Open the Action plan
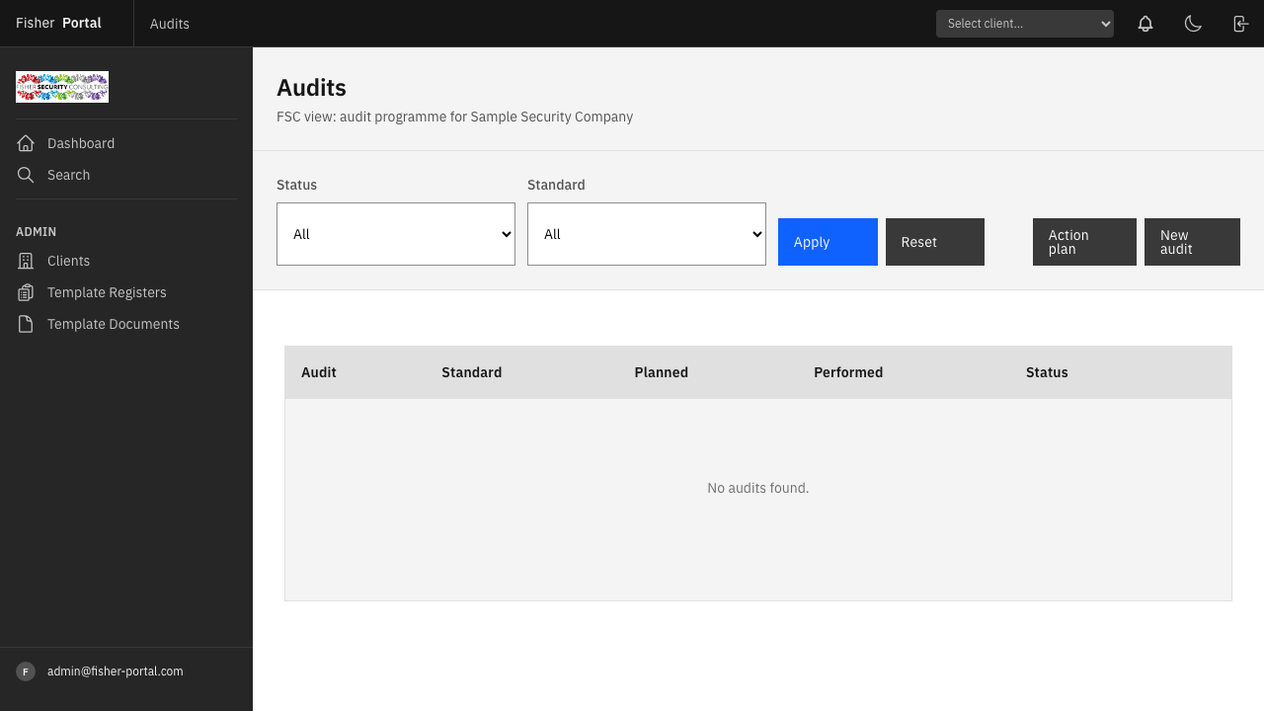Viewport: 1264px width, 711px height. coord(1083,241)
